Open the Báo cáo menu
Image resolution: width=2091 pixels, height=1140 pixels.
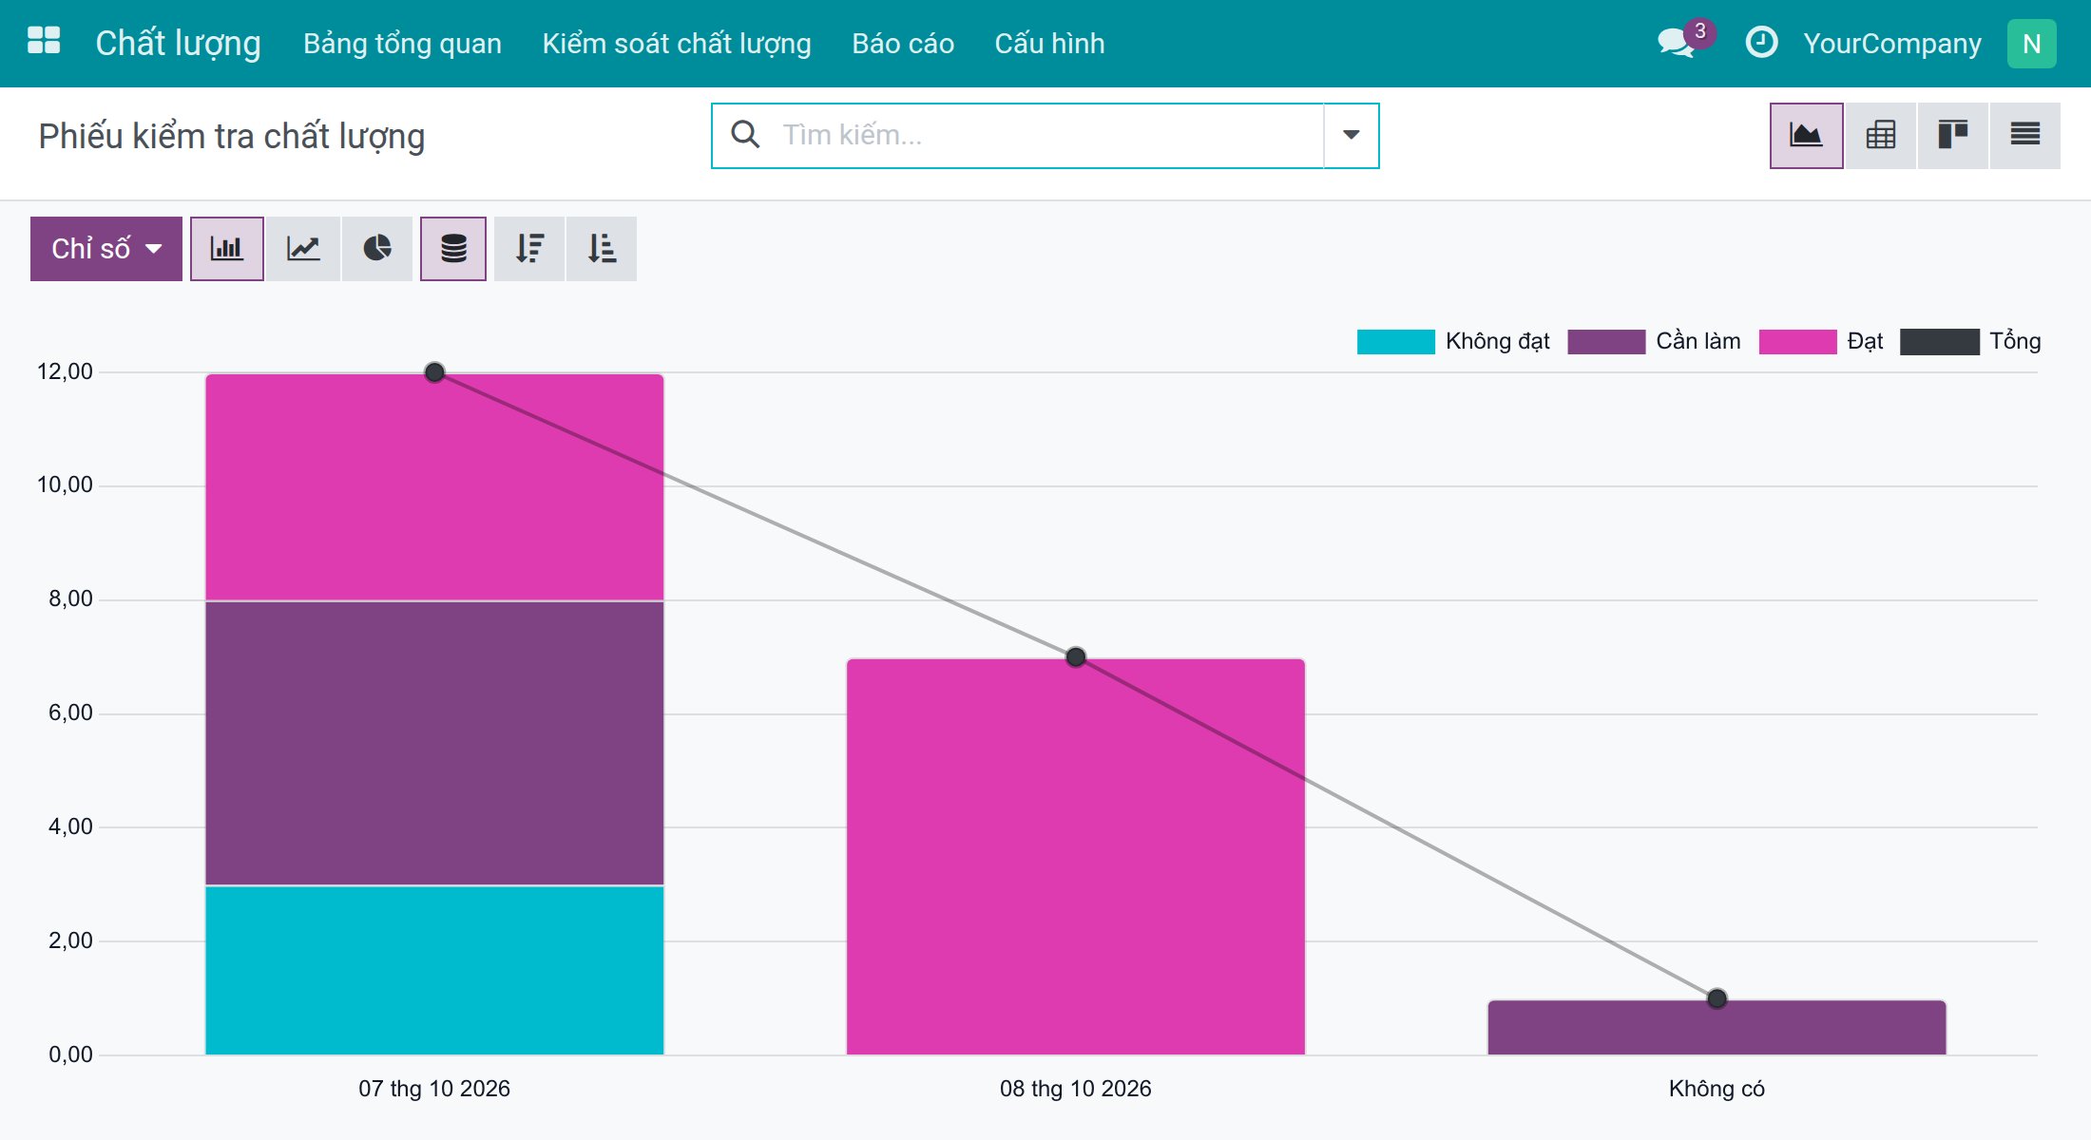tap(903, 44)
